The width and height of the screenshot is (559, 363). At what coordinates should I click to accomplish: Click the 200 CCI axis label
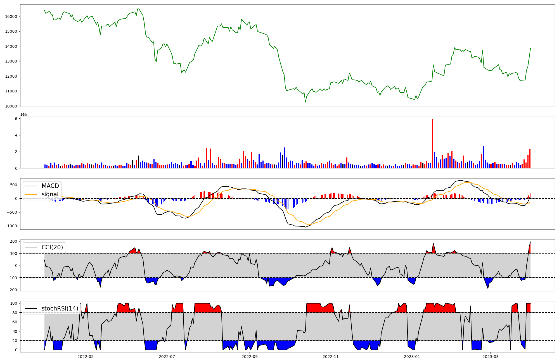tap(14, 241)
